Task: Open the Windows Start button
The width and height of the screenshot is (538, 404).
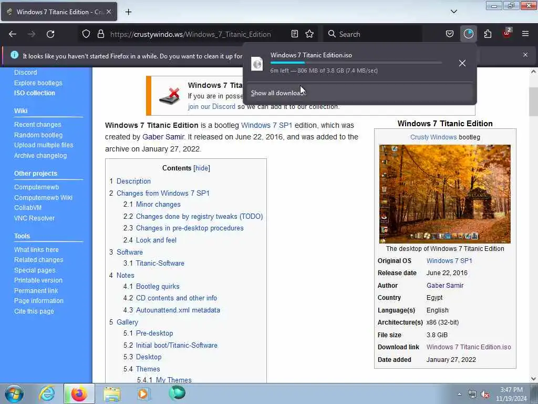Action: pos(14,393)
